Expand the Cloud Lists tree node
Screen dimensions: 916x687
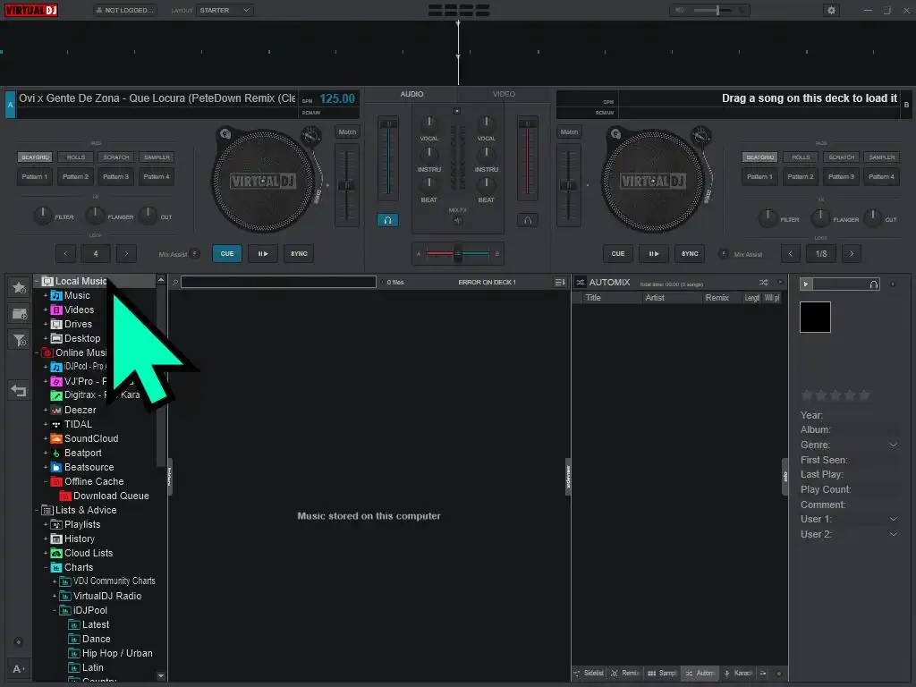point(46,553)
